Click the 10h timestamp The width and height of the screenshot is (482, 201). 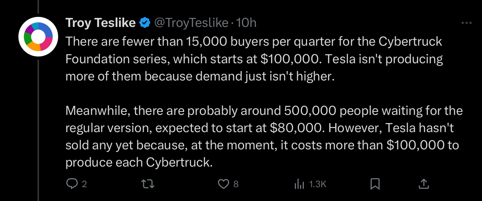246,23
